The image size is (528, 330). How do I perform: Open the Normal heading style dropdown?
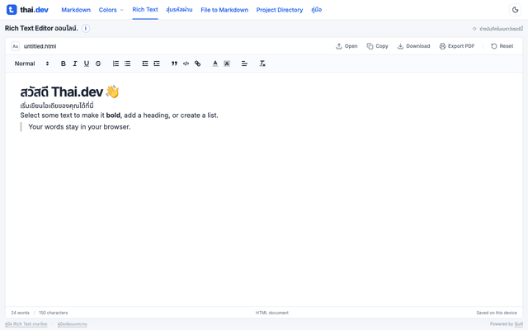31,64
